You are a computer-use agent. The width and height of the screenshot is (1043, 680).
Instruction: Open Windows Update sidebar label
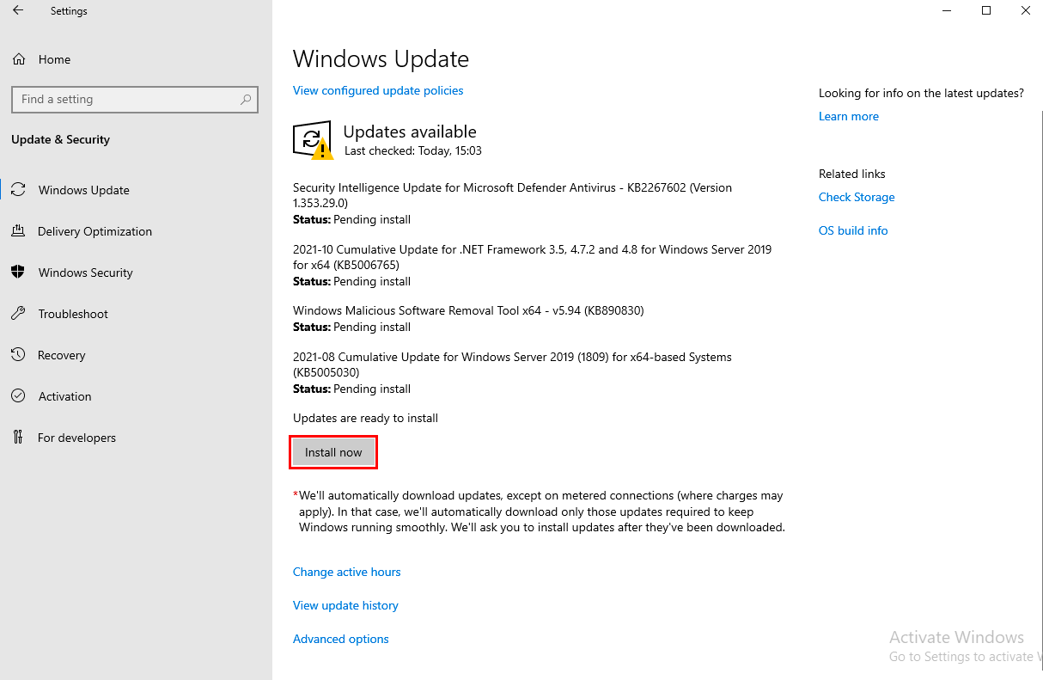[x=84, y=190]
